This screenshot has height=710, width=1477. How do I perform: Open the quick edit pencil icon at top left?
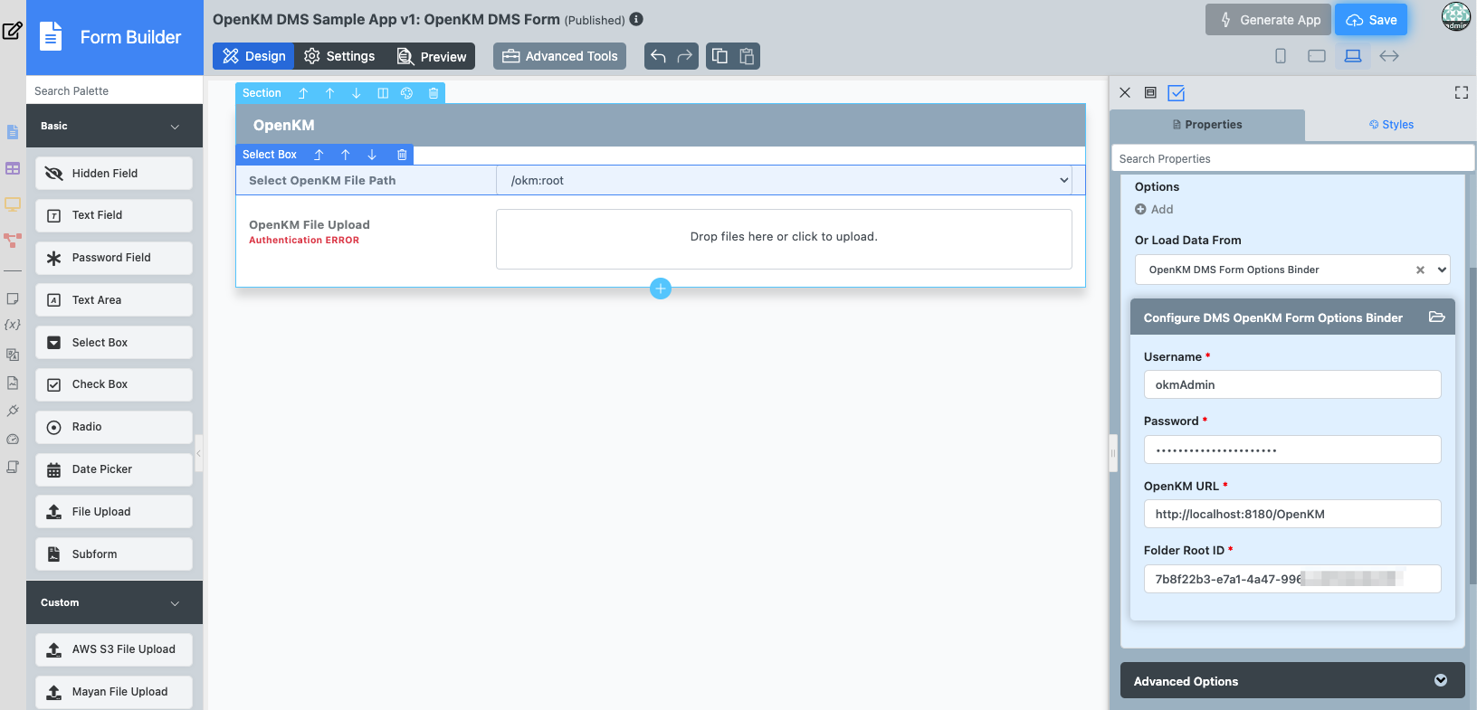coord(12,31)
